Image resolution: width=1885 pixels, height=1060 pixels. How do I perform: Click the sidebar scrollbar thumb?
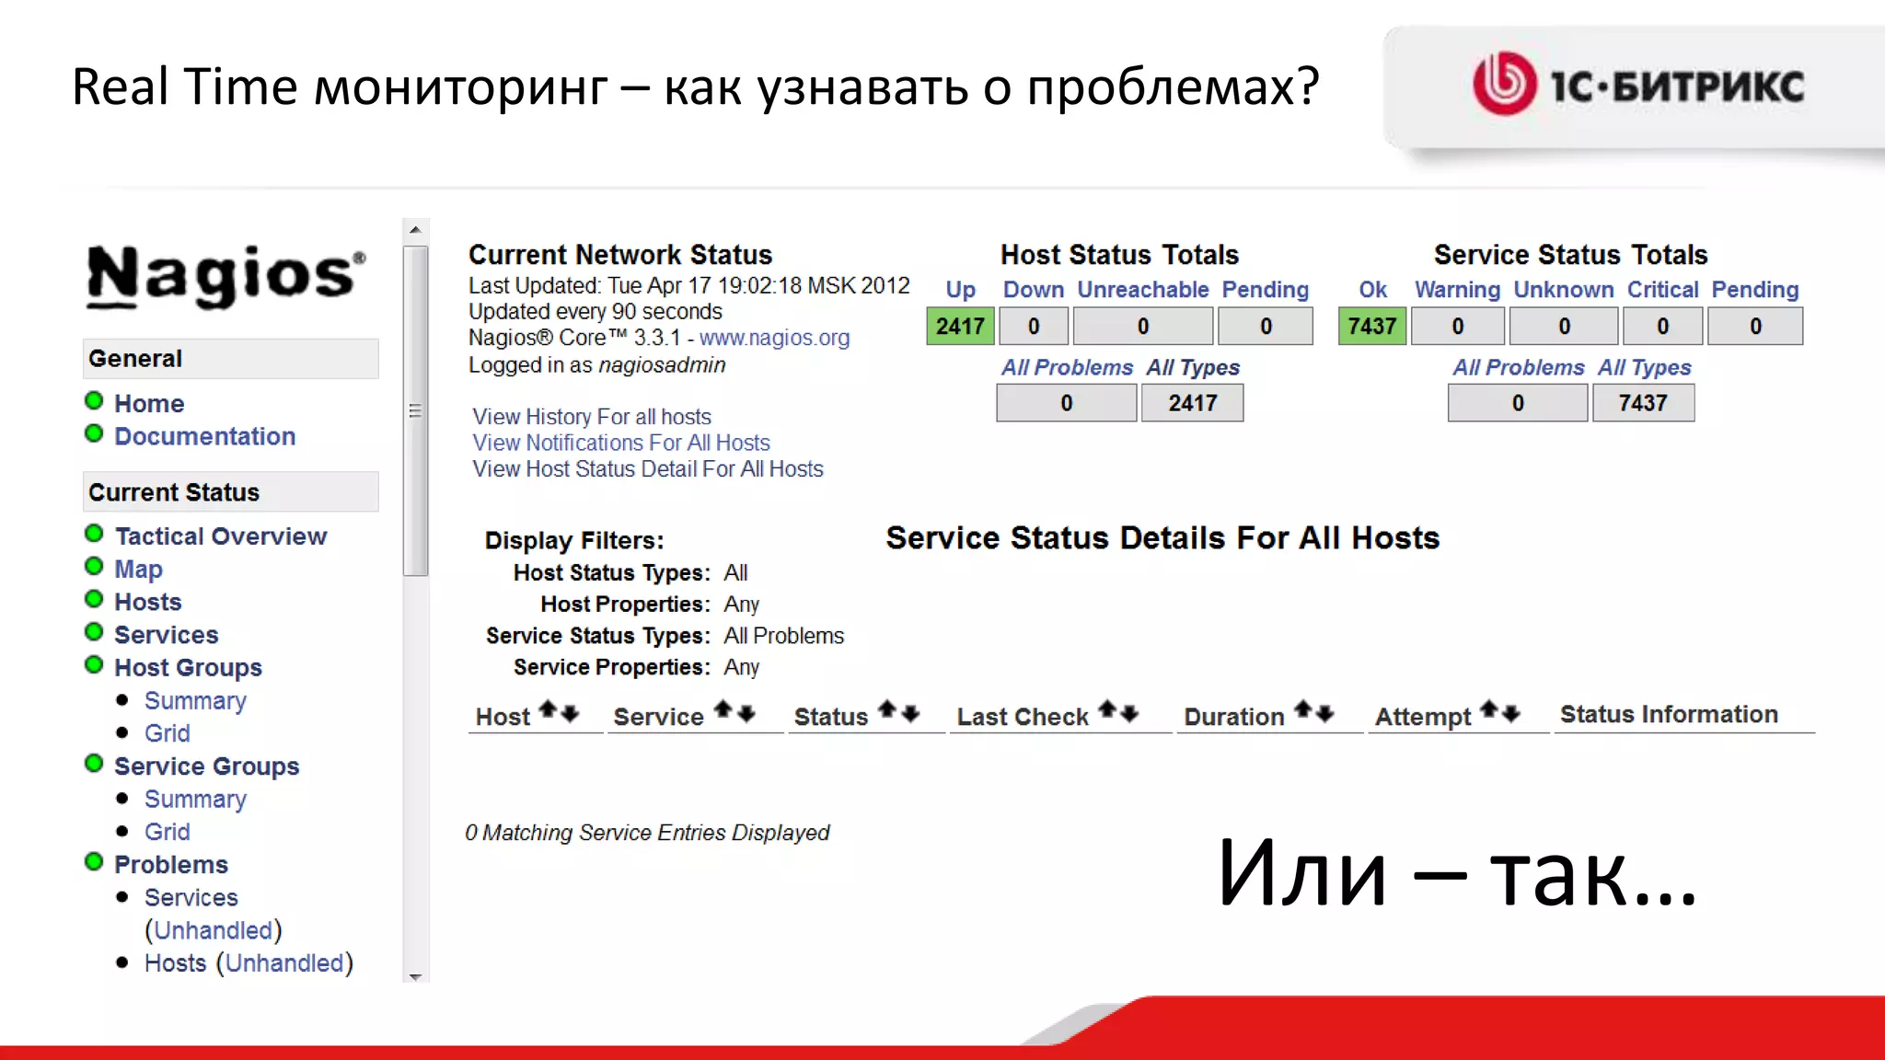416,410
